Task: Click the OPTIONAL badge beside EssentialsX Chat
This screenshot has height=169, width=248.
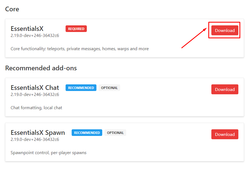Action: coord(109,88)
